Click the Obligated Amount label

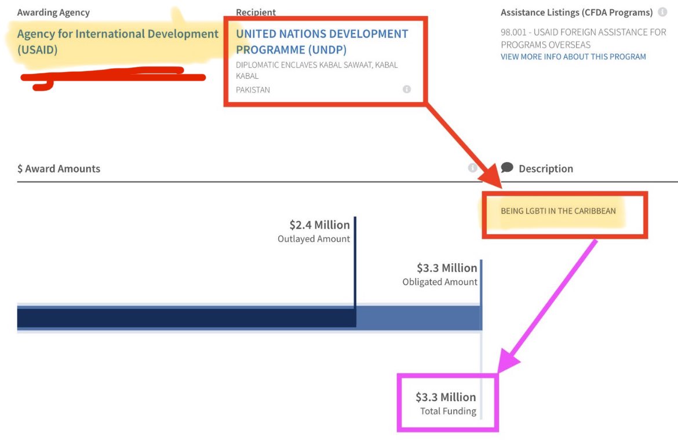tap(440, 282)
